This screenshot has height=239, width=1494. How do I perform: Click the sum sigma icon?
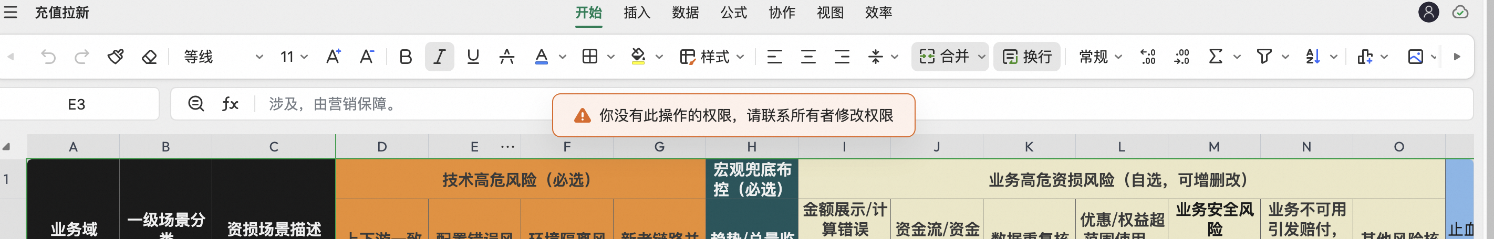point(1216,57)
